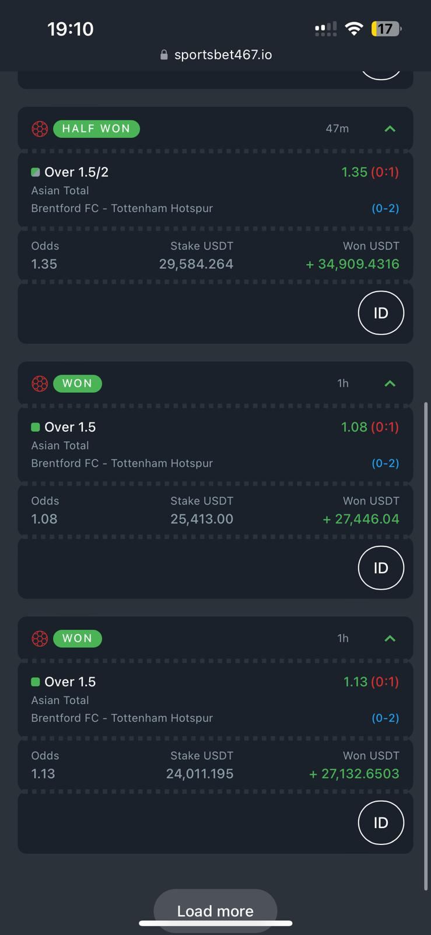This screenshot has height=935, width=431.
Task: Click the green square next to Over 1.5/2
Action: (36, 172)
